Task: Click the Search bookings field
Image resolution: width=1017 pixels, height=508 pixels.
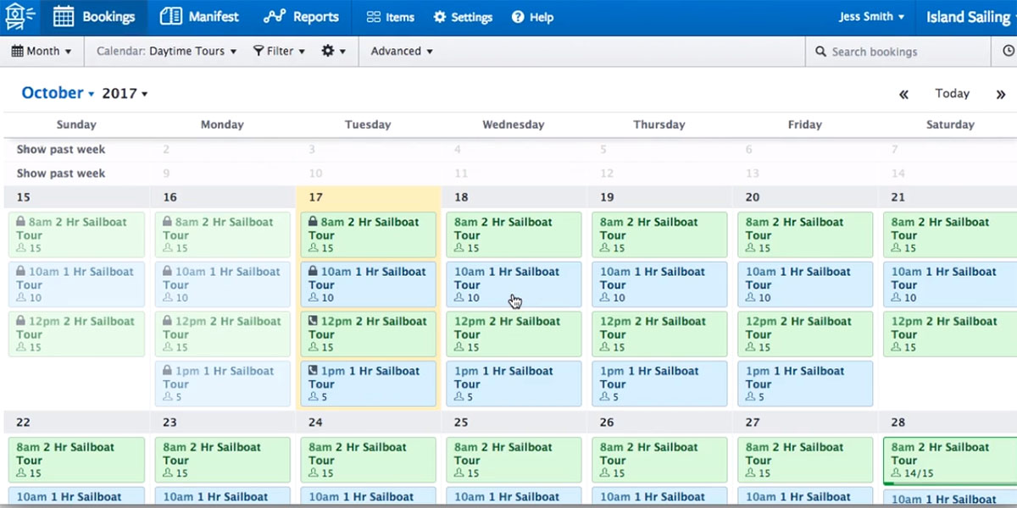Action: click(898, 52)
